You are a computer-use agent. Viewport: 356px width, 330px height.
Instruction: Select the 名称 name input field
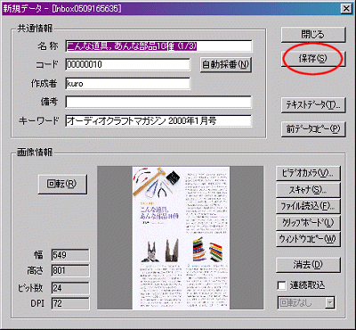pyautogui.click(x=158, y=46)
